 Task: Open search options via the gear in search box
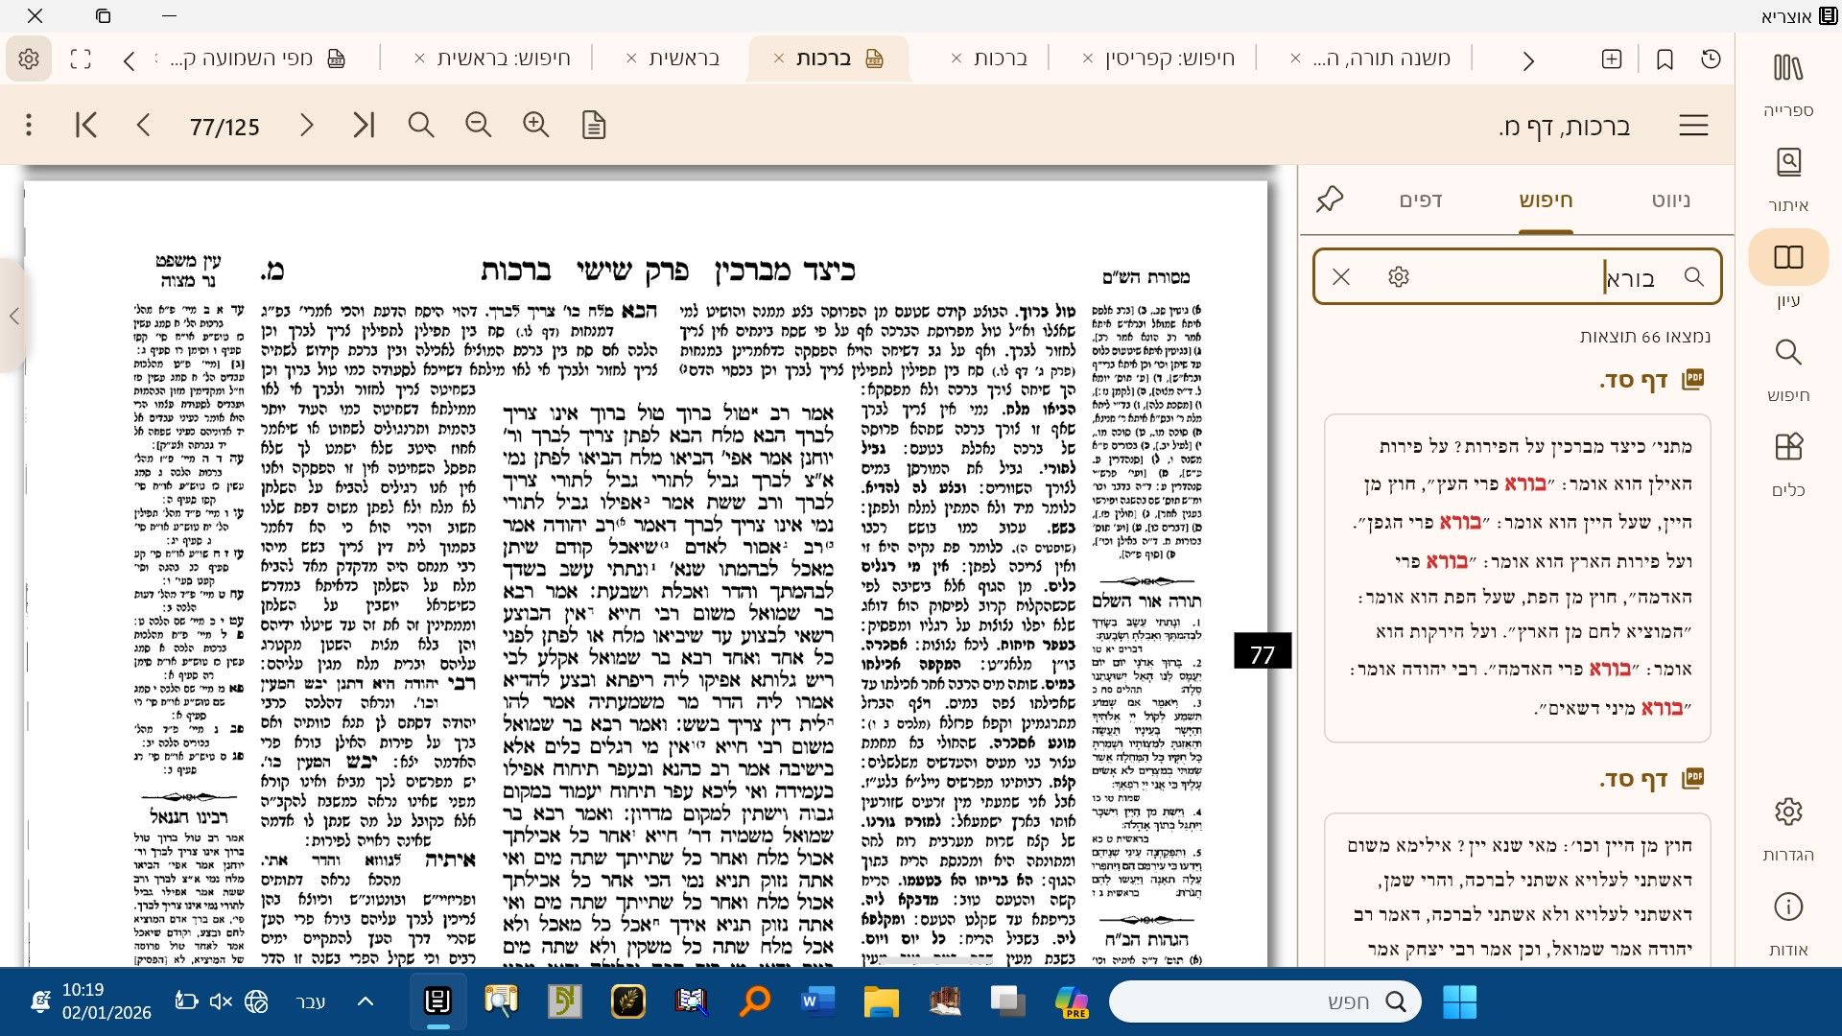(x=1399, y=276)
